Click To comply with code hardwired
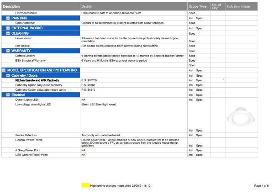This screenshot has width=274, height=194. pos(100,135)
